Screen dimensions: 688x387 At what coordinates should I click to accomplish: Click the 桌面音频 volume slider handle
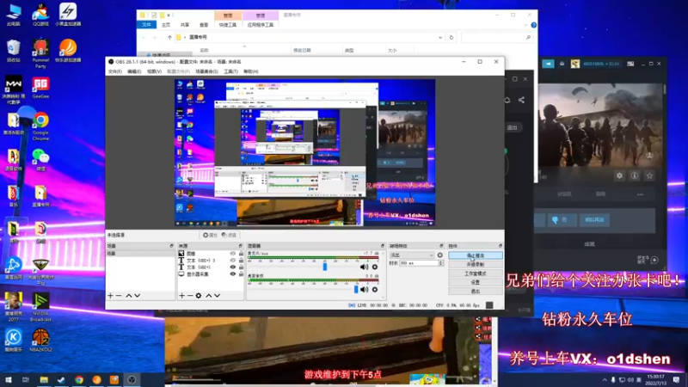coord(356,290)
